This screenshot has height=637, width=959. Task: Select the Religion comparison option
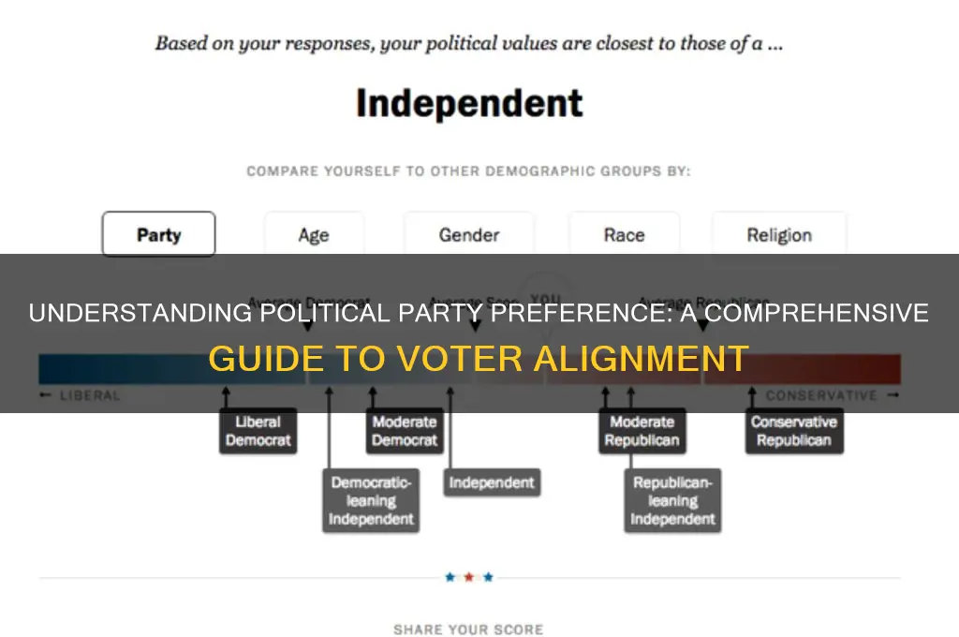(779, 234)
